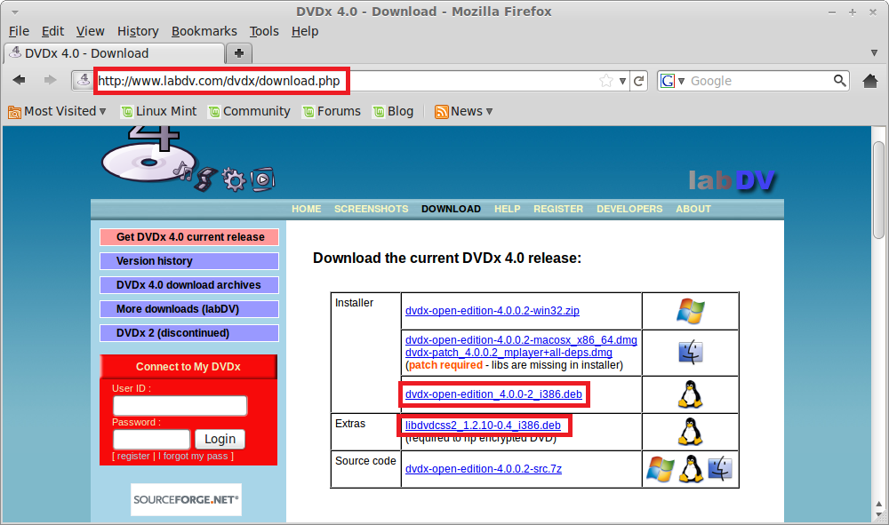Focus the Google search box

(760, 81)
